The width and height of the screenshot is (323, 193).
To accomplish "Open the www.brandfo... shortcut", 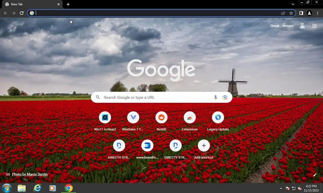I will click(147, 150).
